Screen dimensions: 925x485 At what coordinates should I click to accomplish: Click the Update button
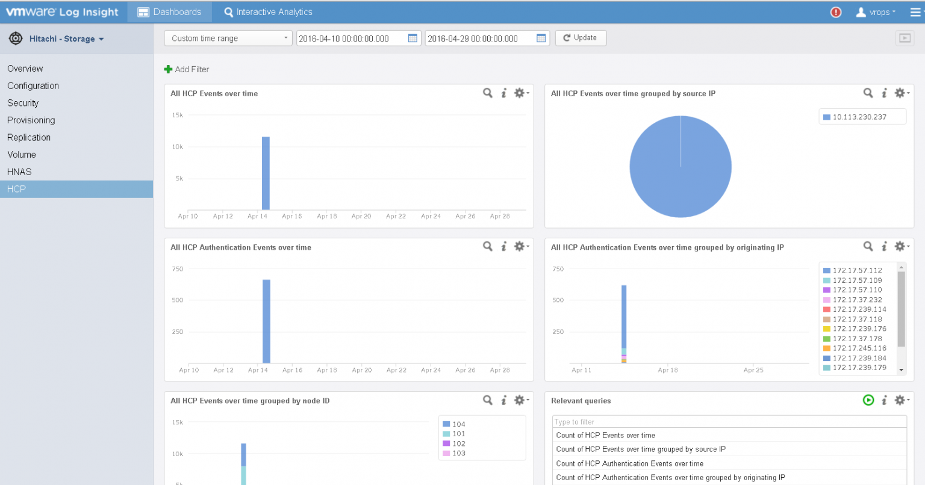(581, 38)
